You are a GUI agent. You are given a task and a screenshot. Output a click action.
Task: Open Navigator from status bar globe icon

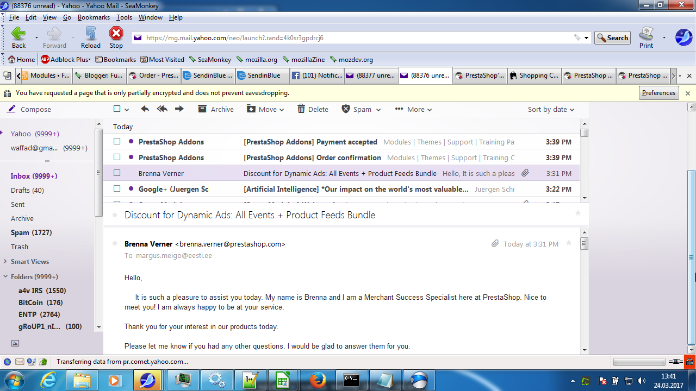click(x=7, y=362)
